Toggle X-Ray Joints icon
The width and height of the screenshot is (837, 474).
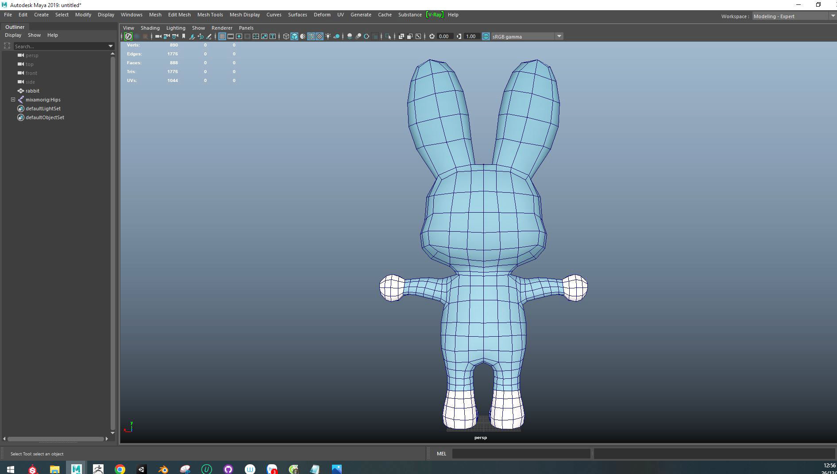[418, 36]
